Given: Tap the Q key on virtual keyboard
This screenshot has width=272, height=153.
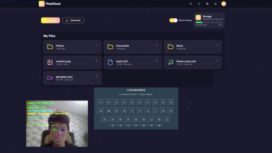Looking at the screenshot, I should 101,111.
